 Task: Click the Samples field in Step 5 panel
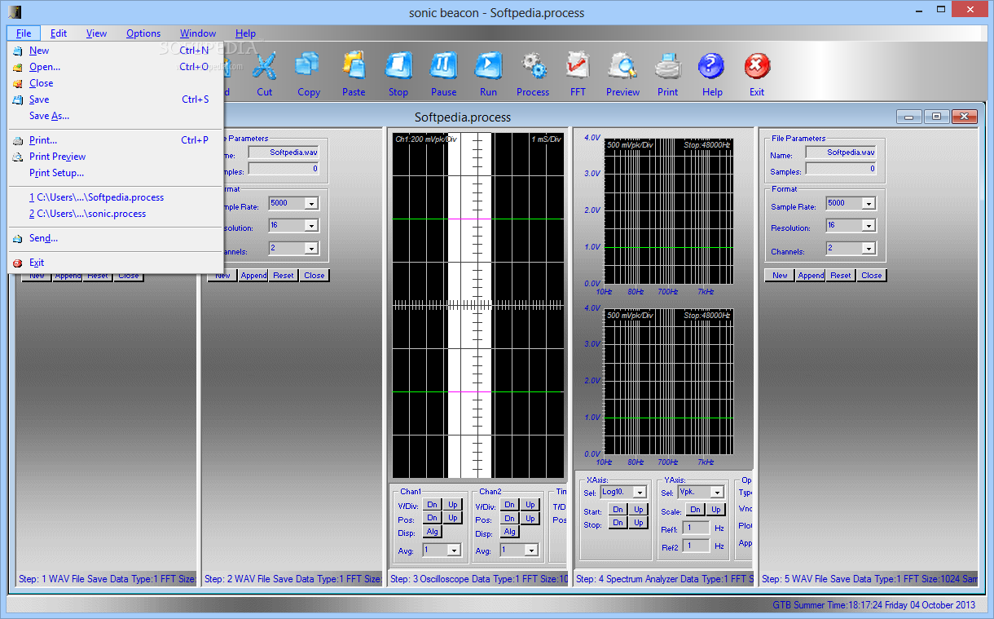[842, 169]
